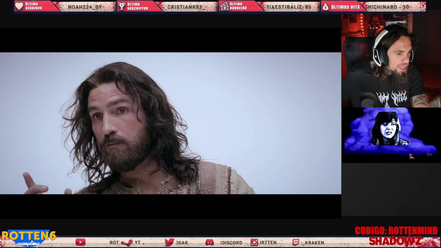Click the main video of bearded man
441x248 pixels.
coord(171,123)
